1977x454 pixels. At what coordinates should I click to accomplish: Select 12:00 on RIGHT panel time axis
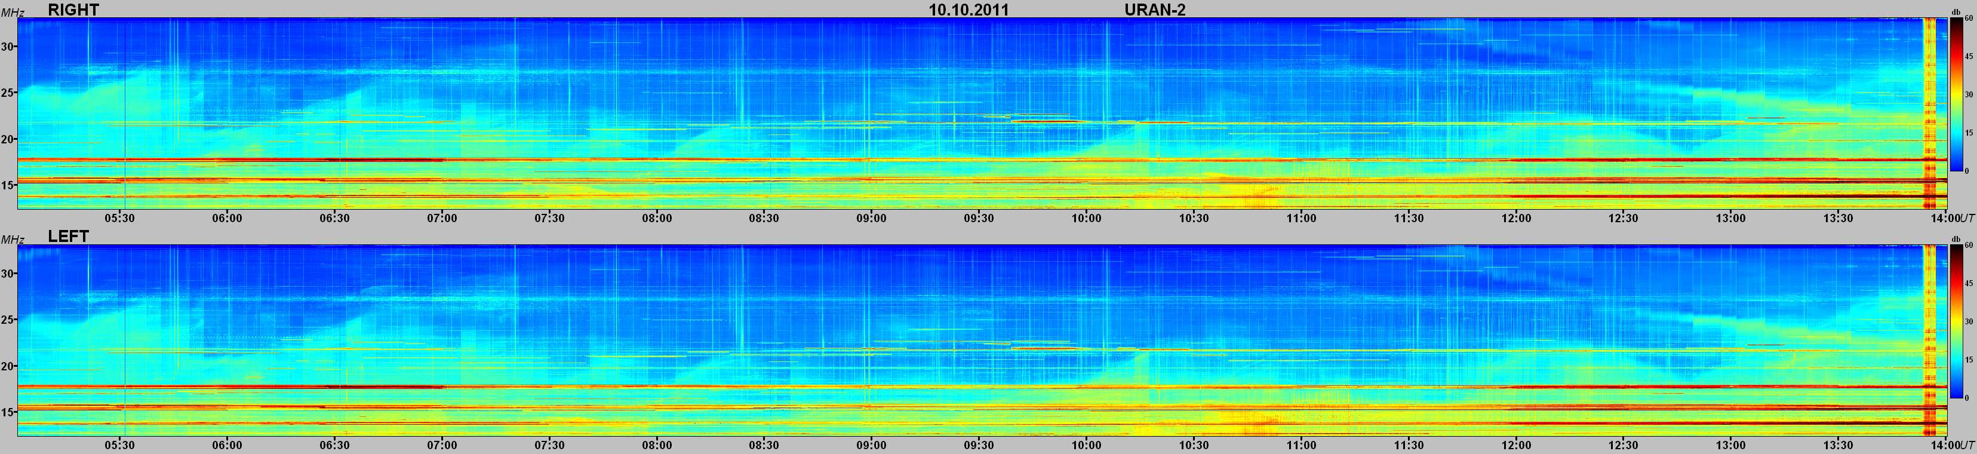[1517, 218]
